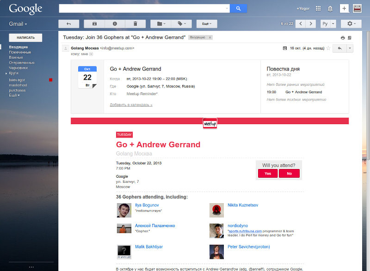
Task: Archive the email using the archive icon
Action: tap(94, 24)
